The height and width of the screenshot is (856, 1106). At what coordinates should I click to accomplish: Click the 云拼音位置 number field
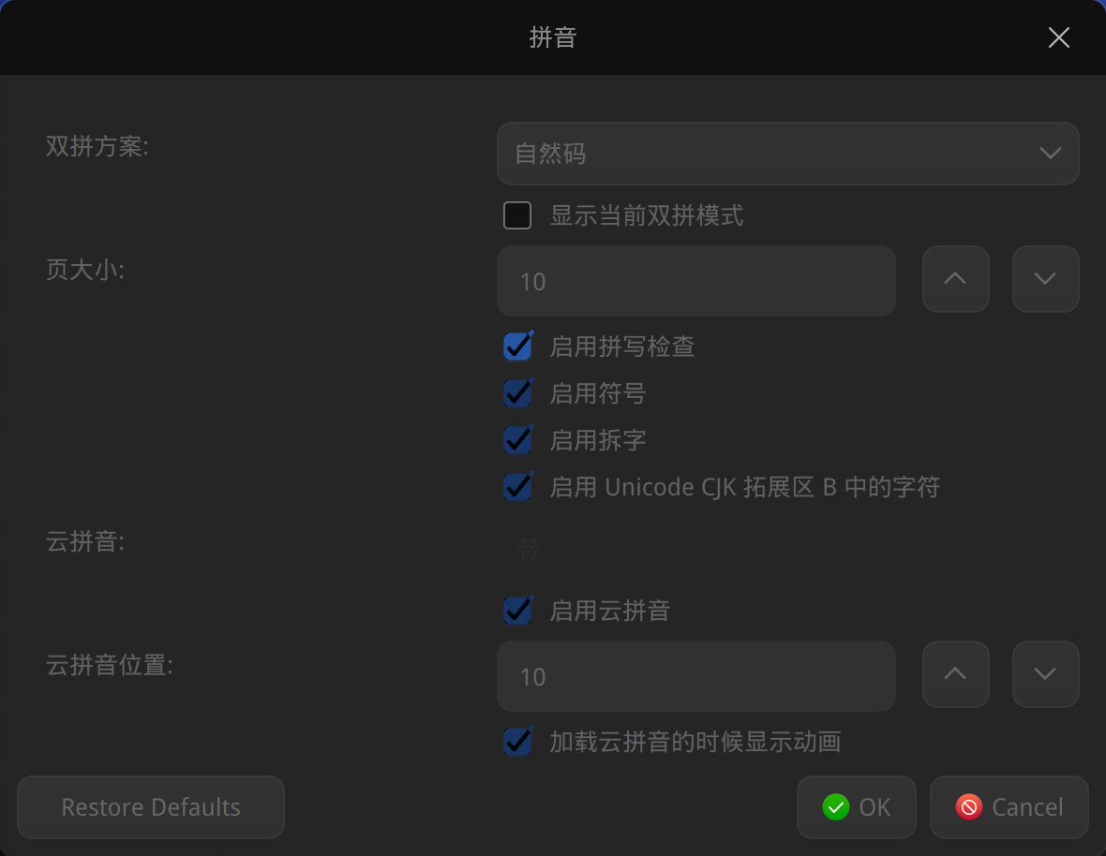point(696,676)
